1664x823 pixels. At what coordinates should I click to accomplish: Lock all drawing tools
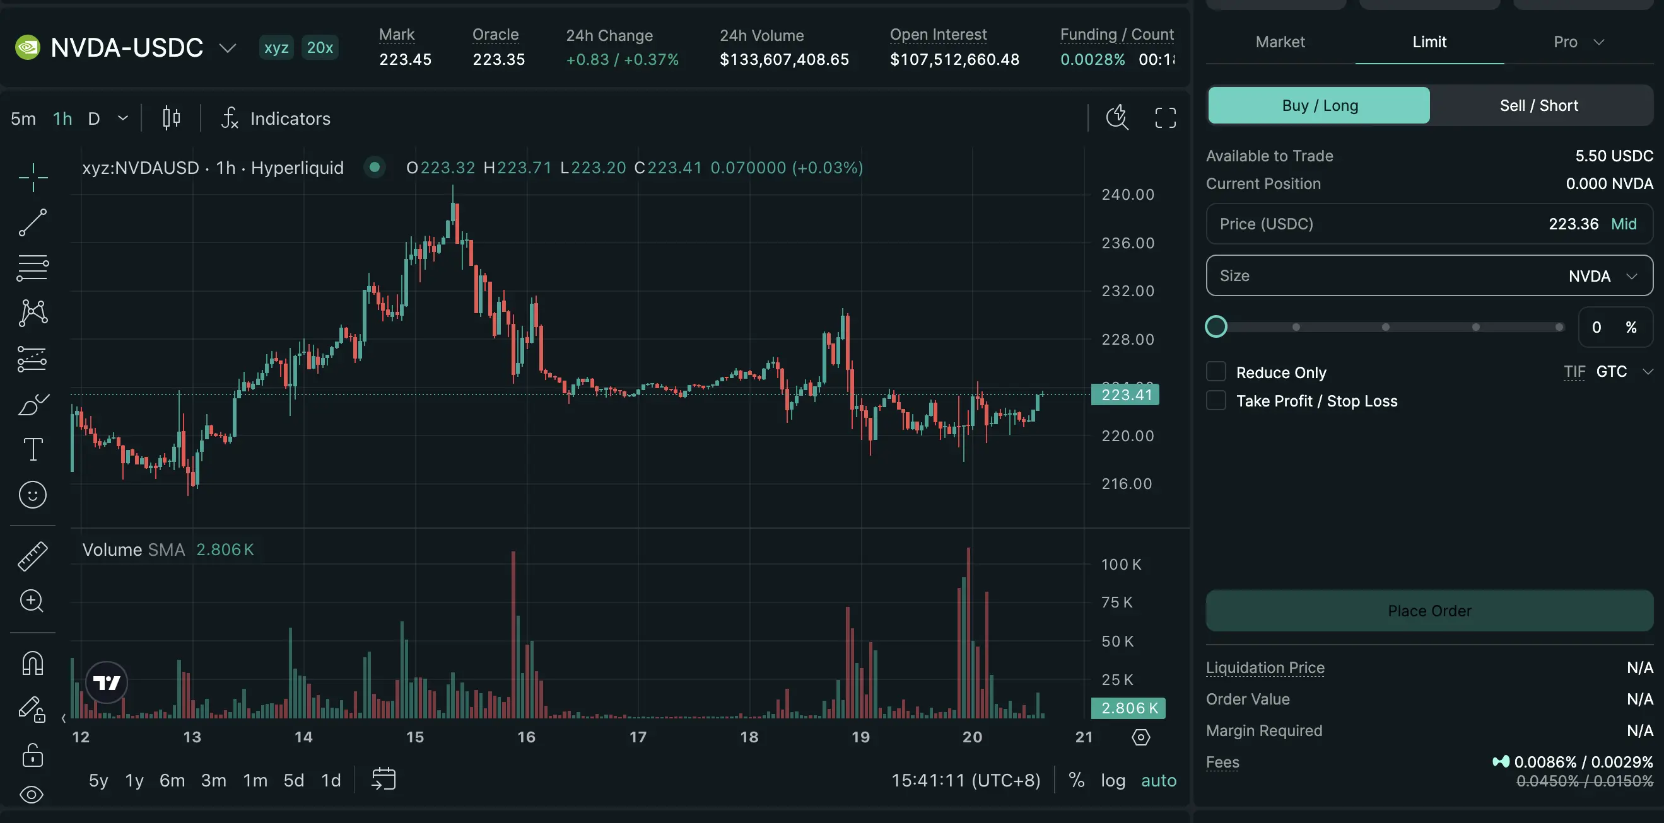(x=33, y=754)
